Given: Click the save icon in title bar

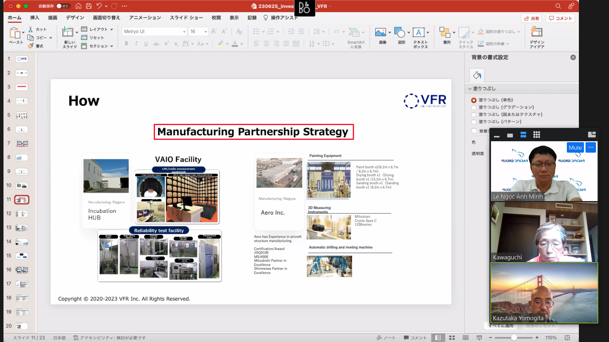Looking at the screenshot, I should point(89,6).
